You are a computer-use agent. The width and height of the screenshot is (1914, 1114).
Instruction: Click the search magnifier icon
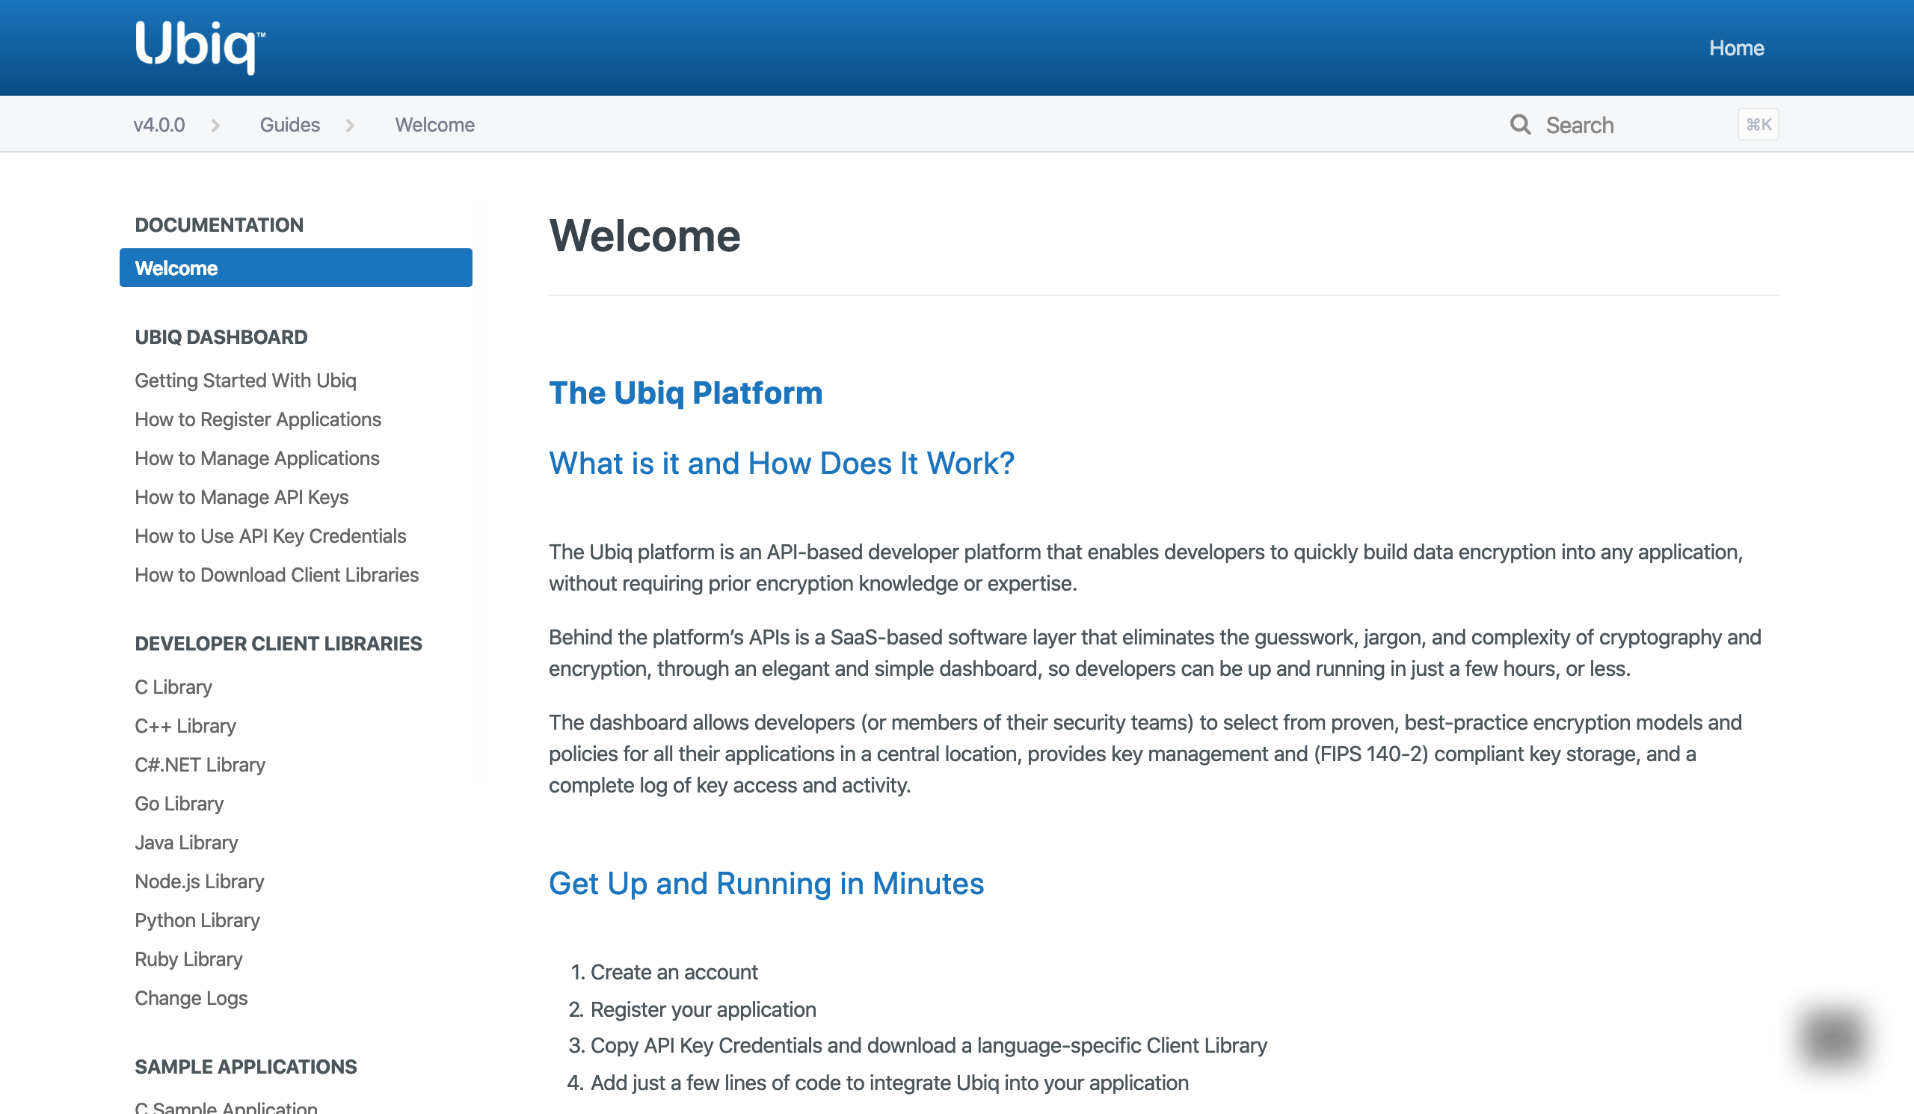point(1520,125)
